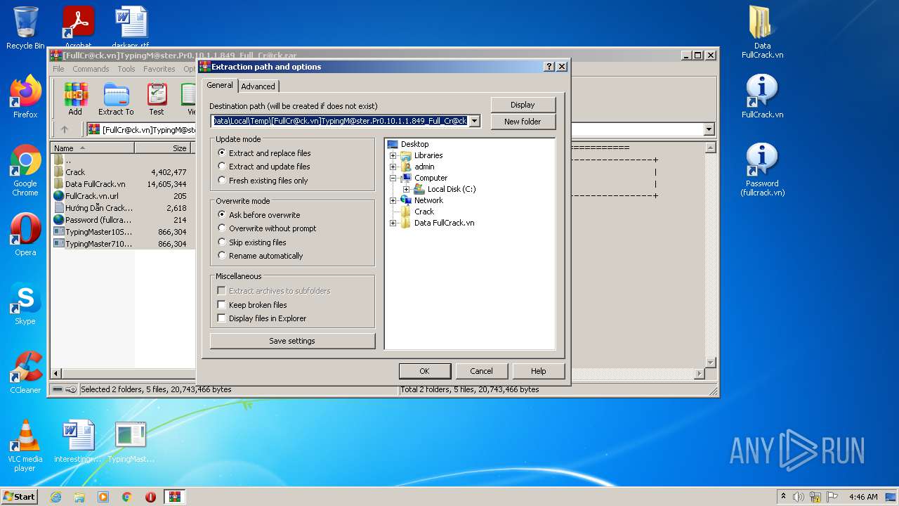Open Skype desktop shortcut
This screenshot has height=506, width=899.
tap(25, 304)
